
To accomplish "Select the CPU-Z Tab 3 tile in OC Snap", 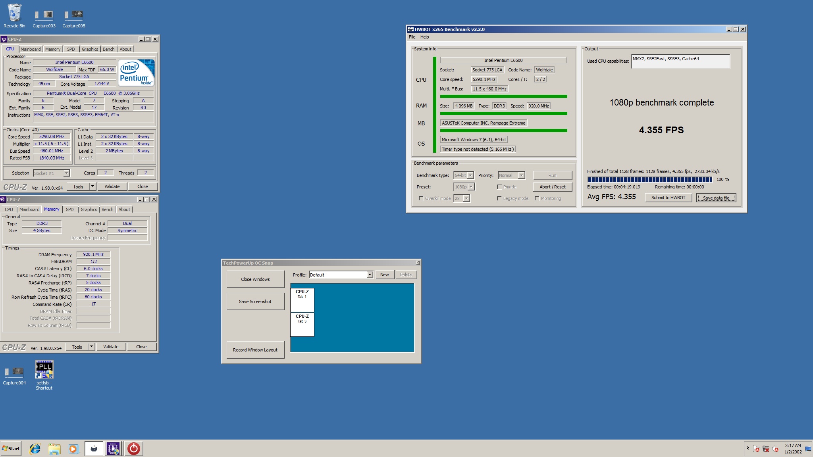I will tap(302, 325).
